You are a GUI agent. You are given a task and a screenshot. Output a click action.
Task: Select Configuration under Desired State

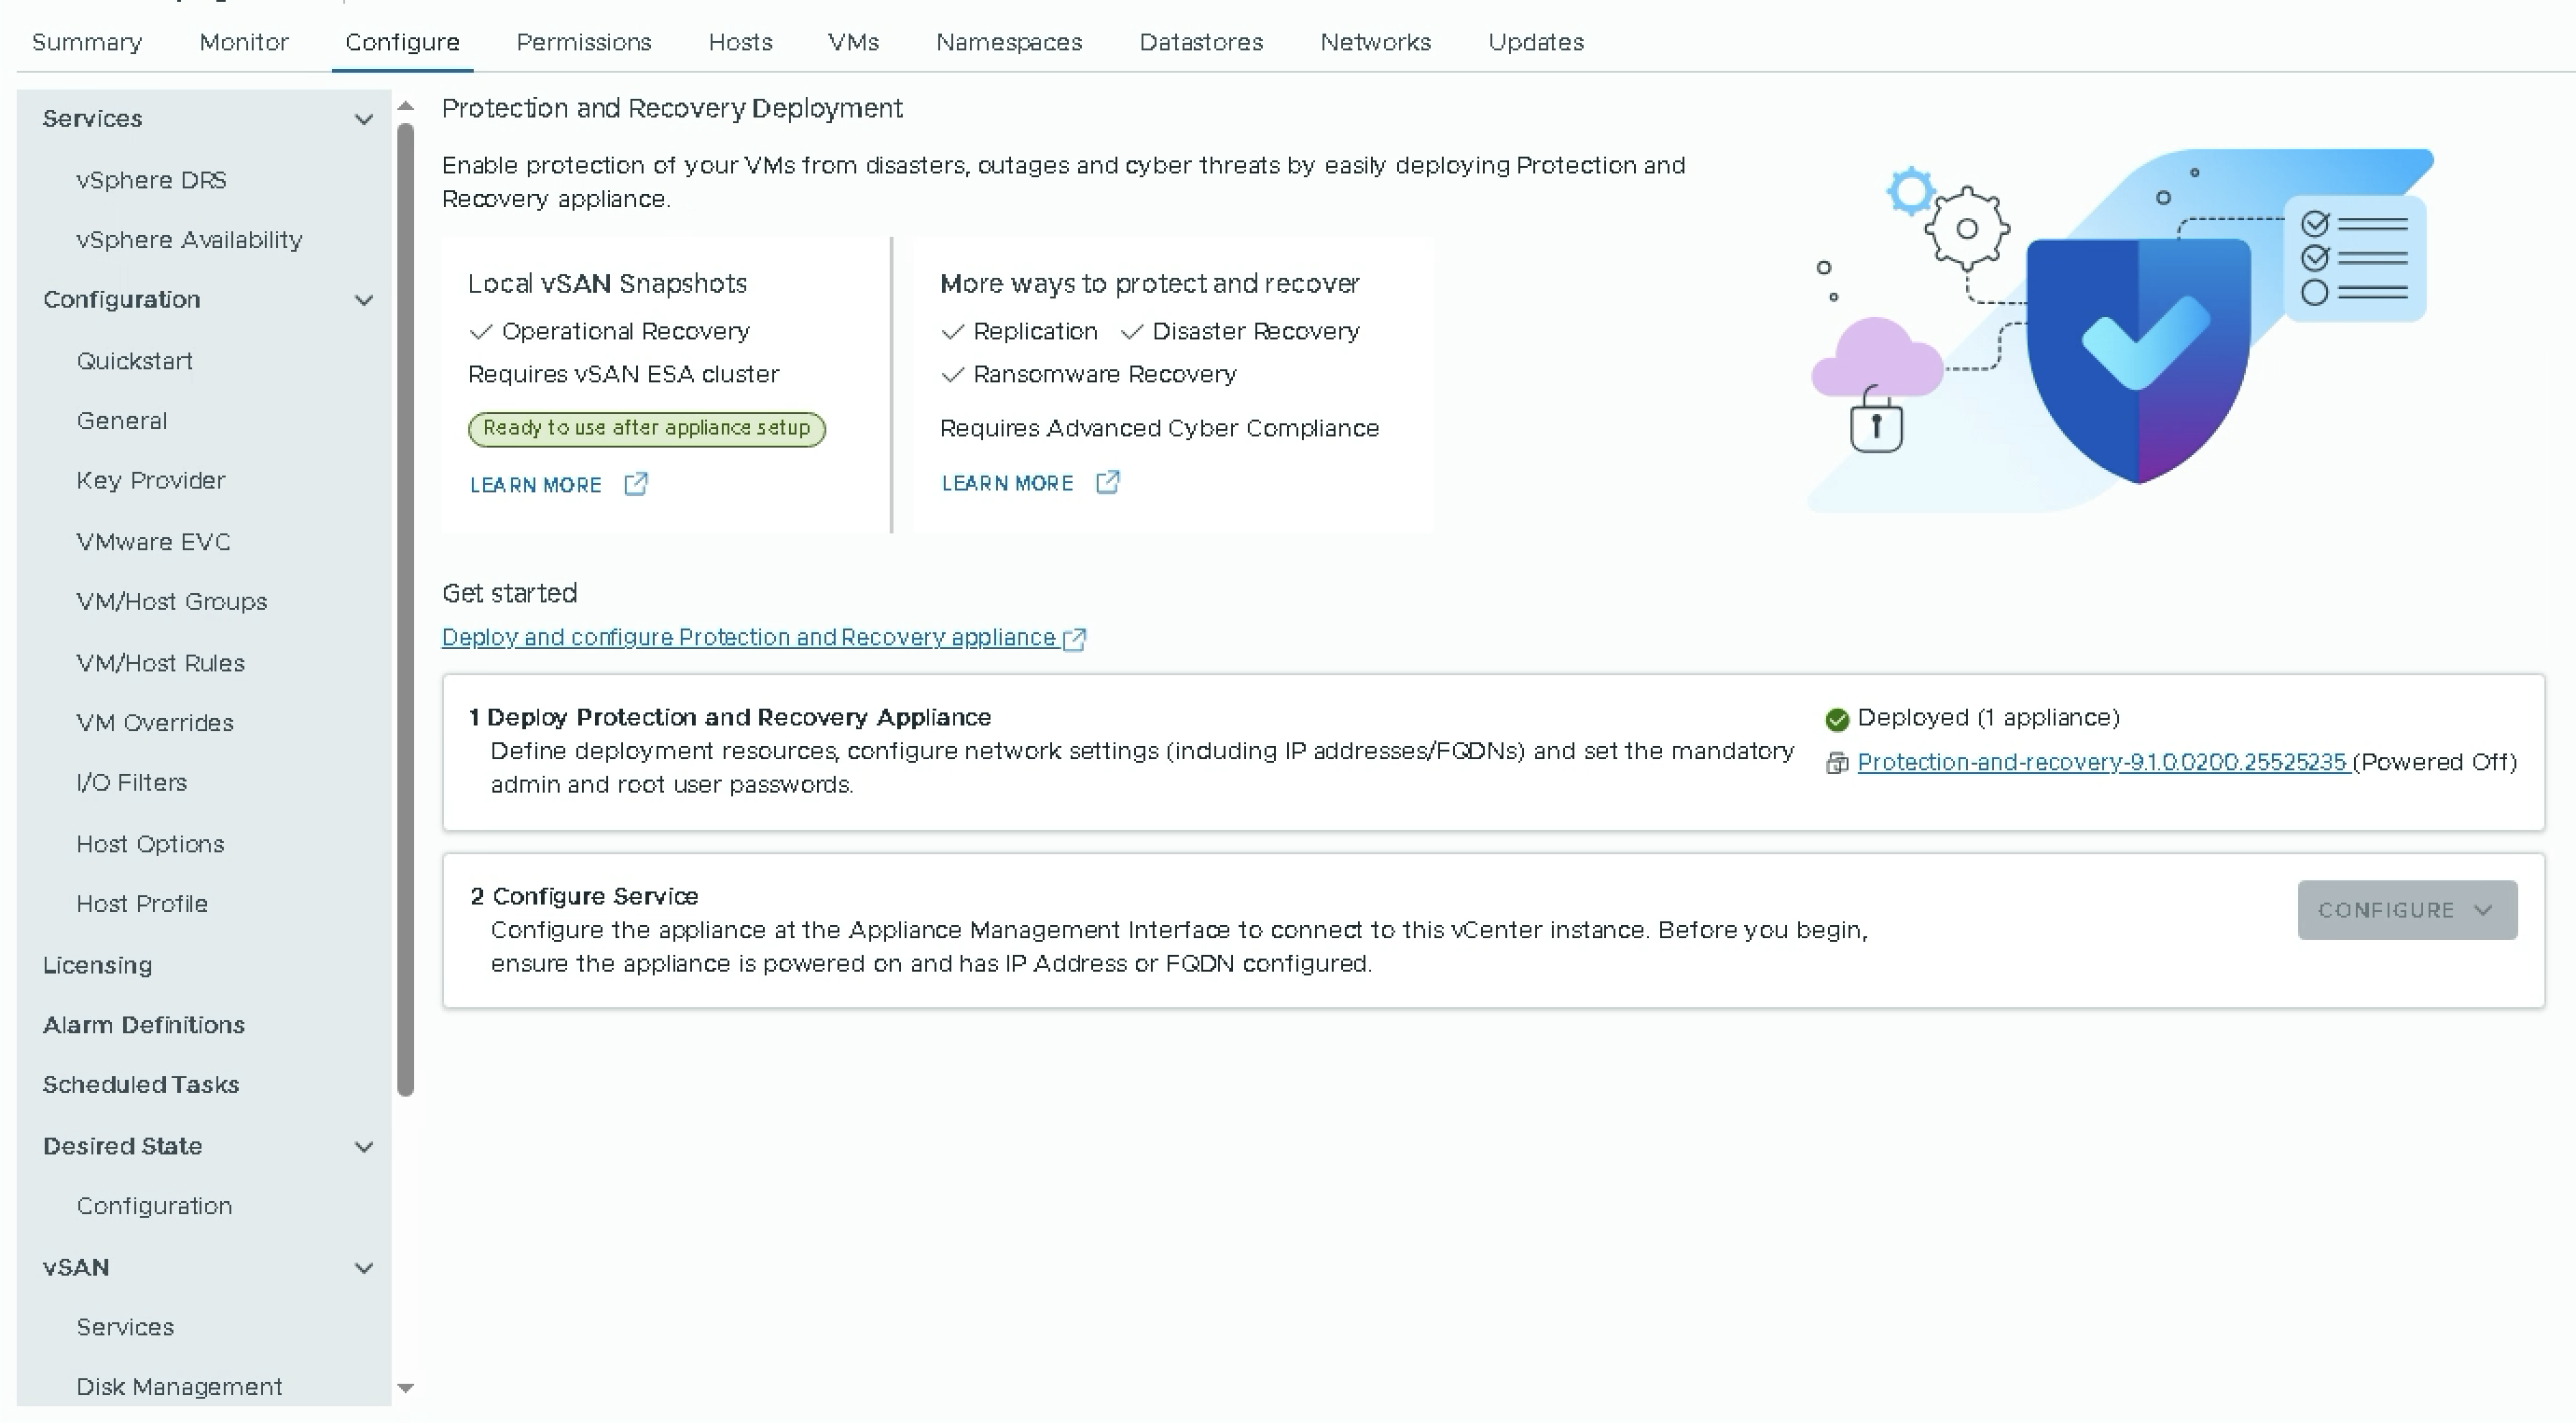(x=154, y=1207)
